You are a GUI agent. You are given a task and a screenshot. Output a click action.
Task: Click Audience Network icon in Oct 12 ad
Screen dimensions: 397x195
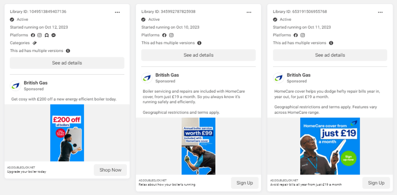click(x=46, y=35)
